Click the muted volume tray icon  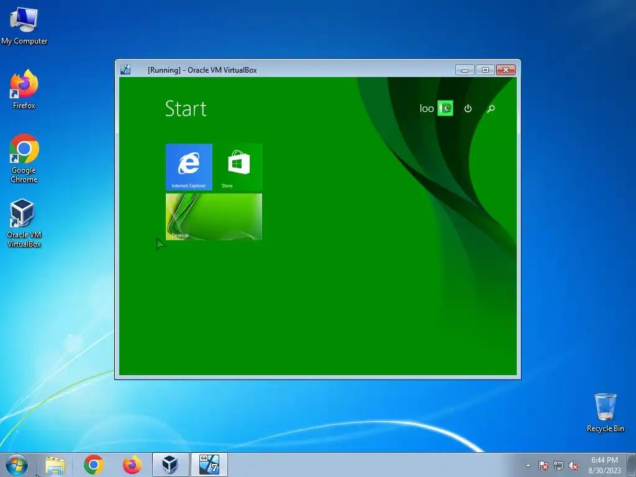point(573,465)
